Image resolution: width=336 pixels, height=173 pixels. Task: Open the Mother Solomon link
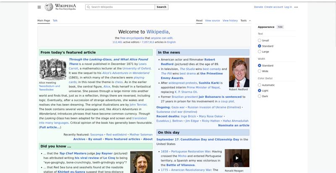coord(141,135)
